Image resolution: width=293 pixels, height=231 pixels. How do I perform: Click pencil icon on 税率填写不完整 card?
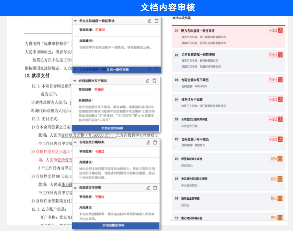pos(148,188)
